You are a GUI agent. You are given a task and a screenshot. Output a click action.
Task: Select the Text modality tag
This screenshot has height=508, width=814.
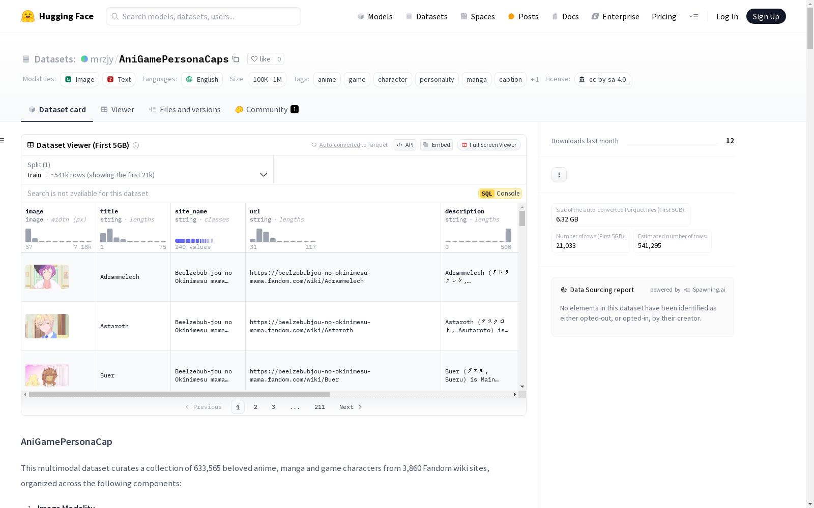[119, 79]
